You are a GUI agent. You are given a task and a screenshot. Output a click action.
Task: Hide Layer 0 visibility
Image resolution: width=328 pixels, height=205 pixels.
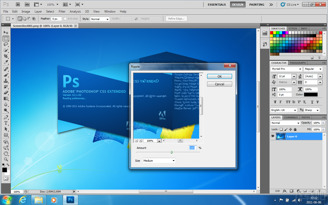coord(273,136)
